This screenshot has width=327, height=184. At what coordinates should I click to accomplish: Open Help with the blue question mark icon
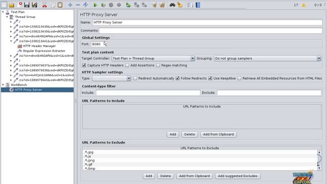click(198, 5)
